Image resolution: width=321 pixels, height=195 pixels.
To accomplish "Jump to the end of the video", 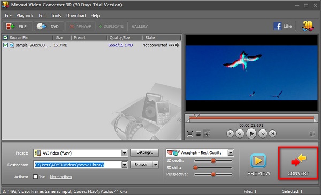I will (x=272, y=134).
